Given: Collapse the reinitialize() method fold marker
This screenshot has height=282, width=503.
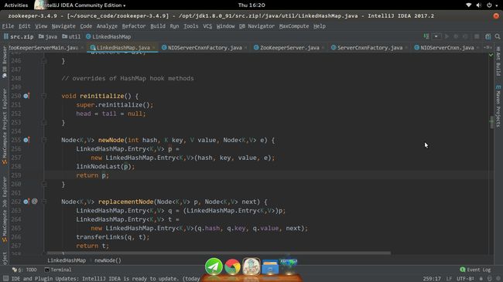Looking at the screenshot, I should (x=44, y=96).
